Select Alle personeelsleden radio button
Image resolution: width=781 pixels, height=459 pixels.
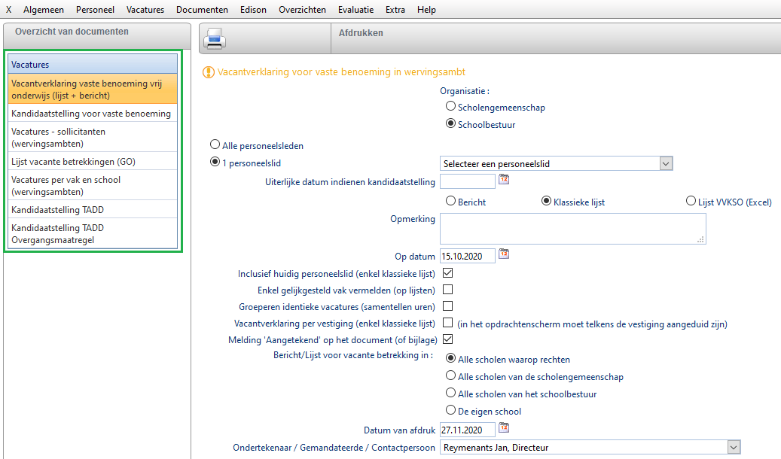(216, 144)
